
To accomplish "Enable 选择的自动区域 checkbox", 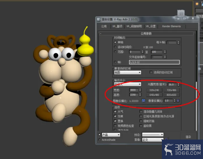I will [x=151, y=72].
